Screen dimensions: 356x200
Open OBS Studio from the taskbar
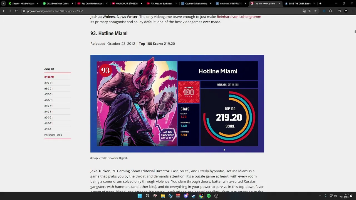(x=216, y=196)
